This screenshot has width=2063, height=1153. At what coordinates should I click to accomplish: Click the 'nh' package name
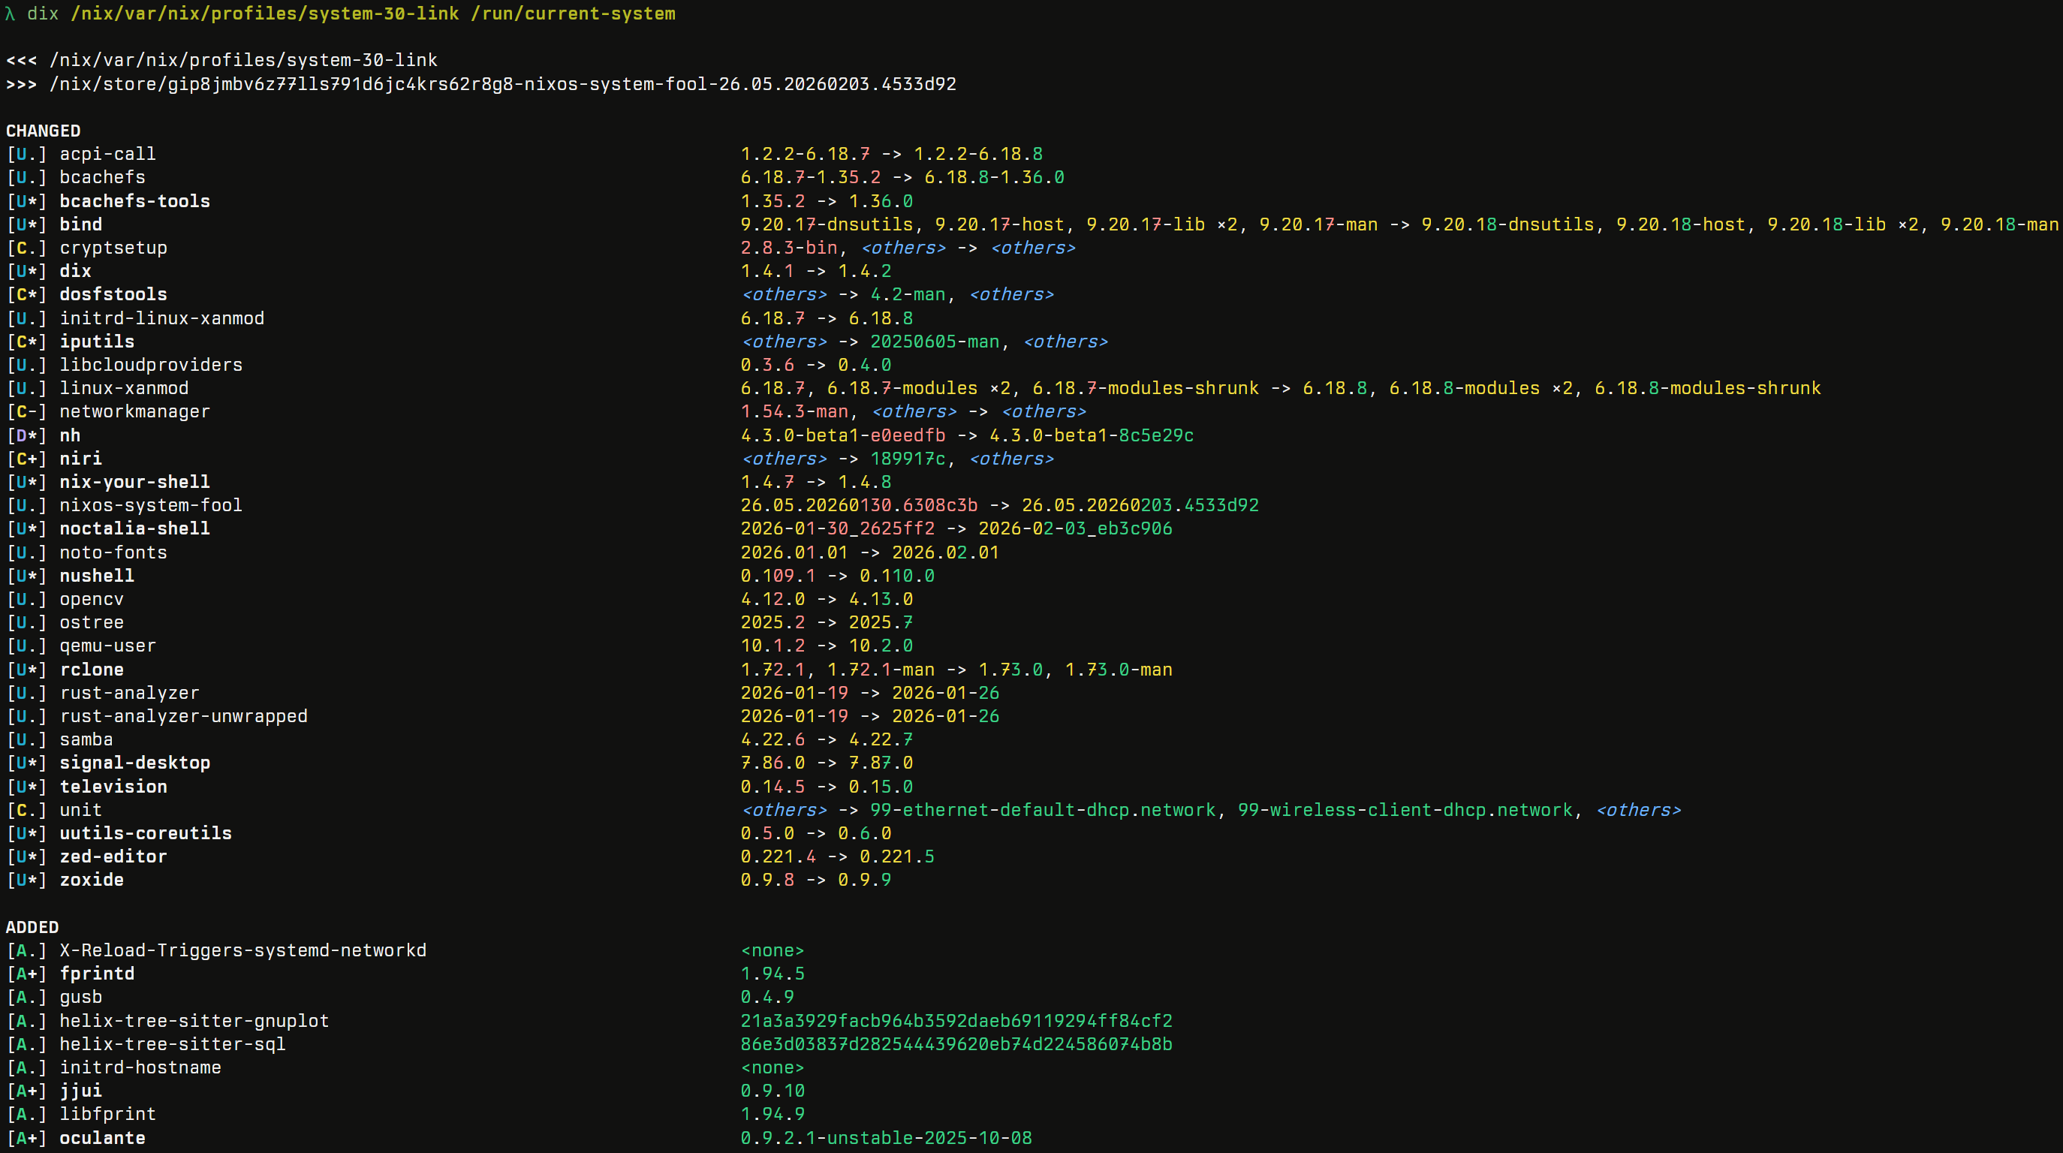[x=71, y=435]
